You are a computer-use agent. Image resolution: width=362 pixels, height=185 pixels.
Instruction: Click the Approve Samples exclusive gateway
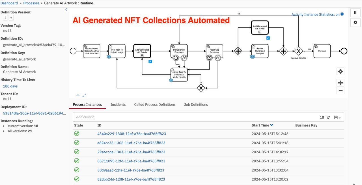pyautogui.click(x=298, y=51)
